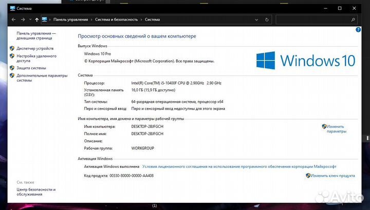The width and height of the screenshot is (370, 210).
Task: Select 'Система' breadcrumb in address bar
Action: [x=152, y=20]
